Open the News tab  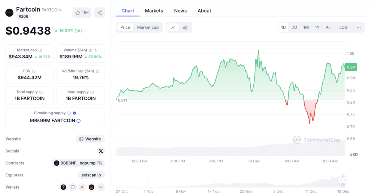pyautogui.click(x=180, y=11)
